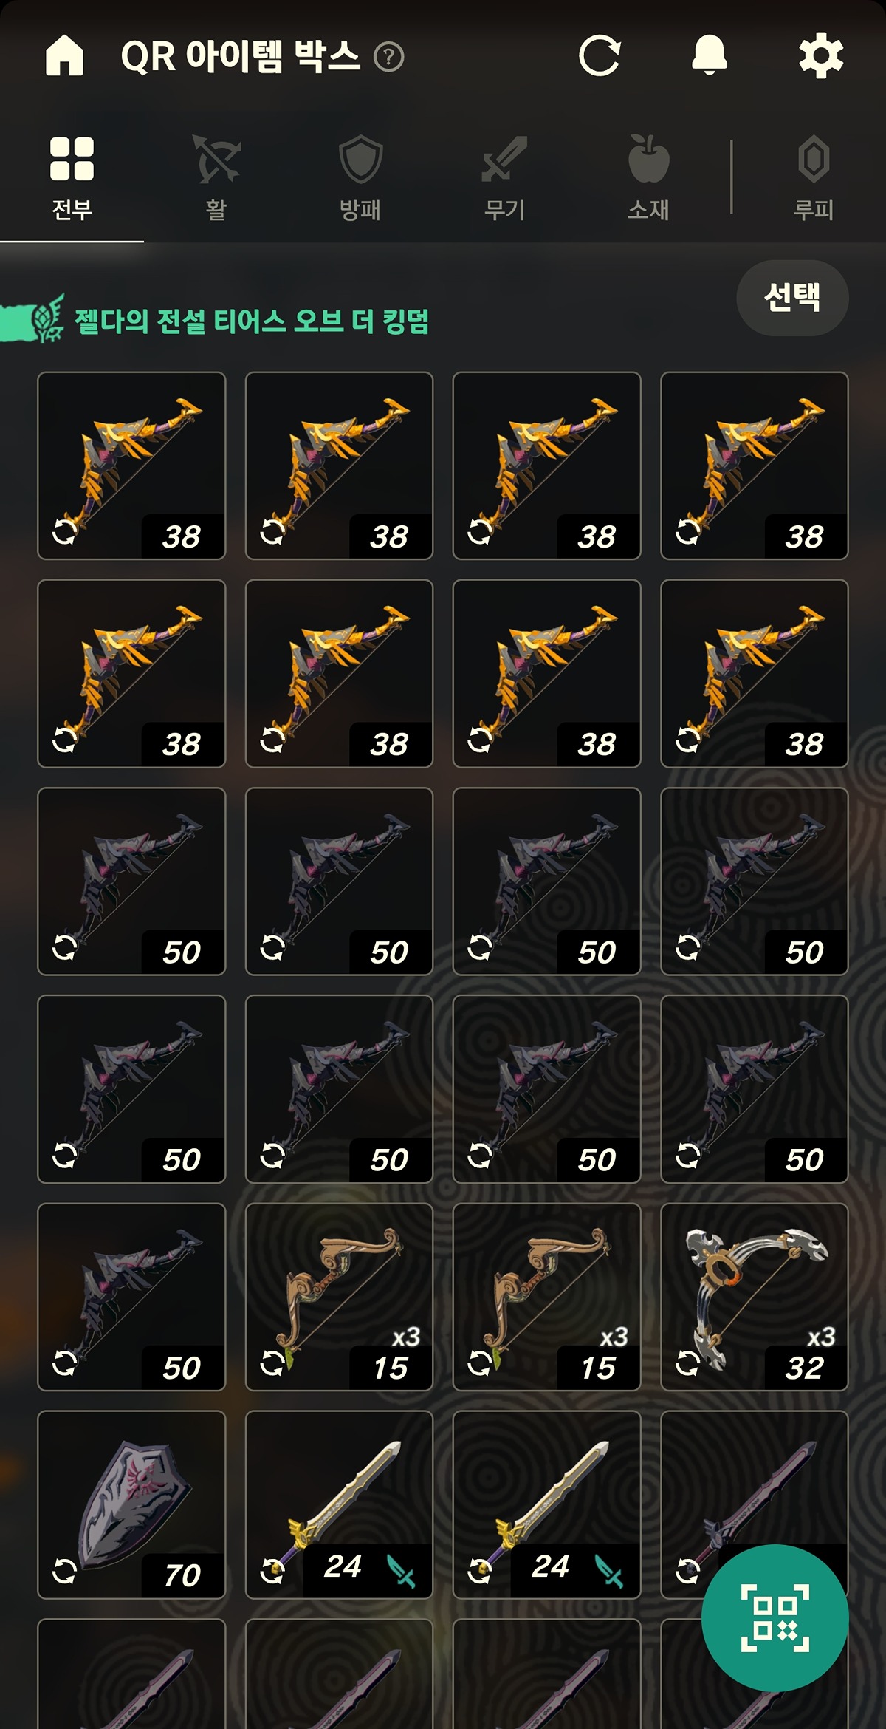Select the shield item rated 70
The image size is (886, 1729).
tap(131, 1505)
